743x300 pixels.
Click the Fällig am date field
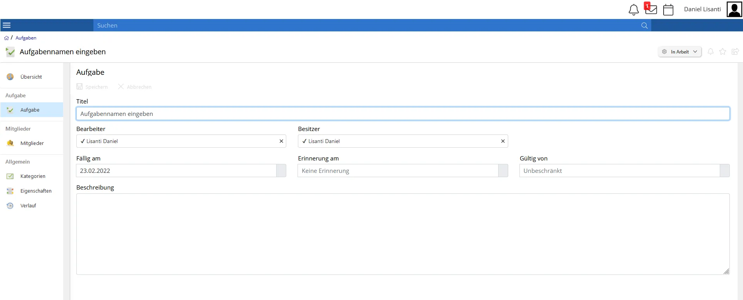176,171
